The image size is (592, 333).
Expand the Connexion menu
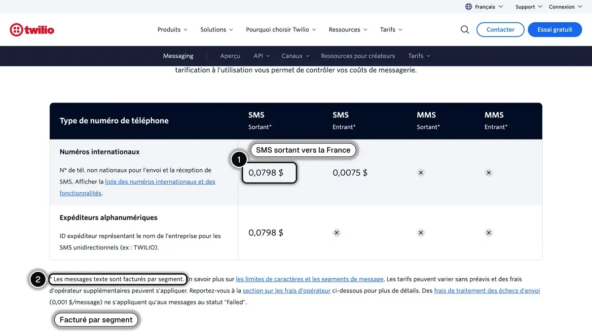point(565,7)
